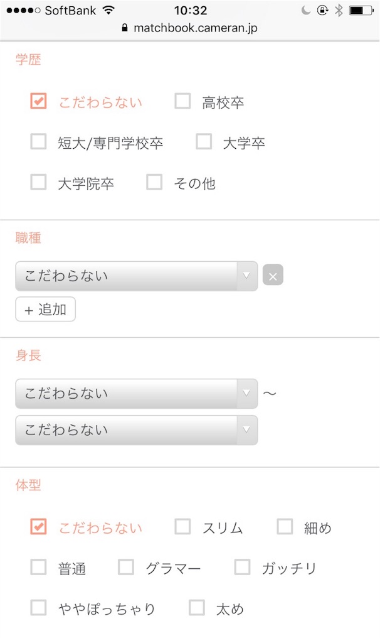380x643 pixels.
Task: Check the 高校卒 checkbox
Action: tap(182, 101)
